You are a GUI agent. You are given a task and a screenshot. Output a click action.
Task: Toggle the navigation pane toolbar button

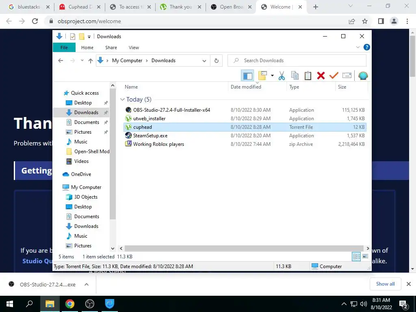pos(247,76)
